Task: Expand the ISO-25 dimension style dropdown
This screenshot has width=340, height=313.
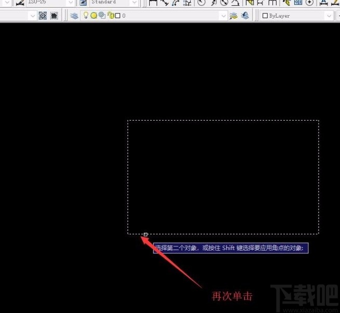Action: 71,3
